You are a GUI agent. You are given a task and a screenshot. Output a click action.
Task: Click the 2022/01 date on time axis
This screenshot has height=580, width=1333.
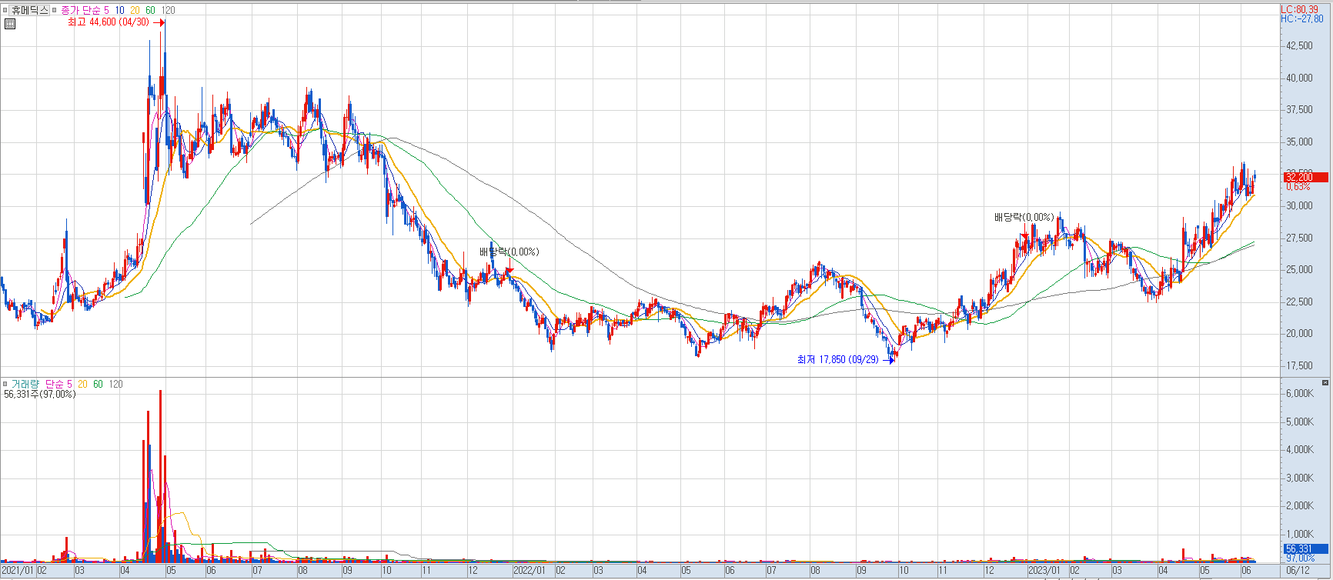click(x=530, y=571)
